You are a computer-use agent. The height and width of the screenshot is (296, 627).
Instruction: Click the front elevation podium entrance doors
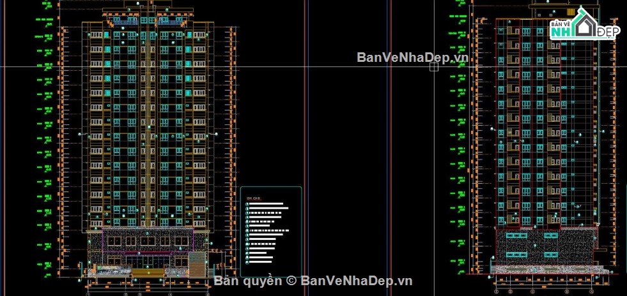click(x=147, y=262)
